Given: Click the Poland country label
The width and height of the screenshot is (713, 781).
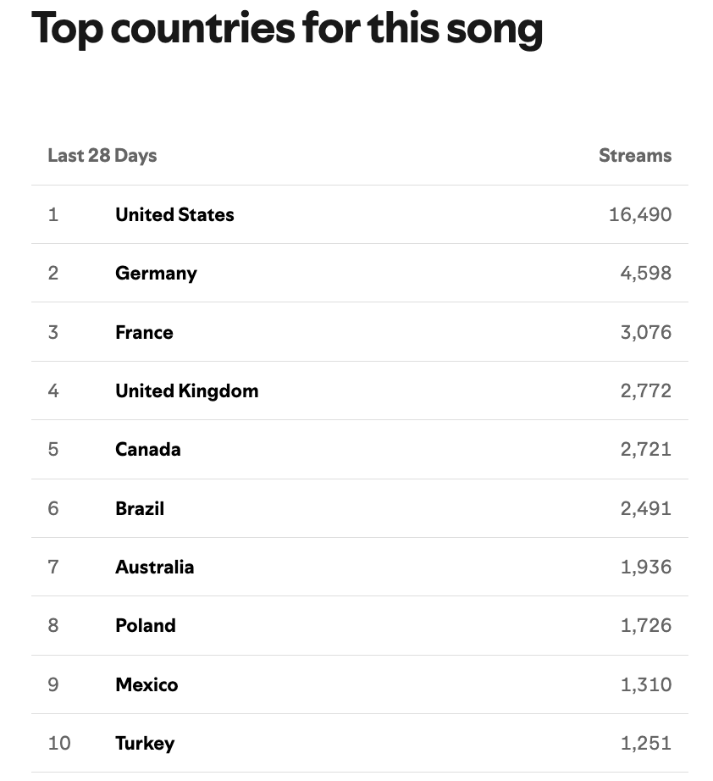Looking at the screenshot, I should [x=146, y=625].
